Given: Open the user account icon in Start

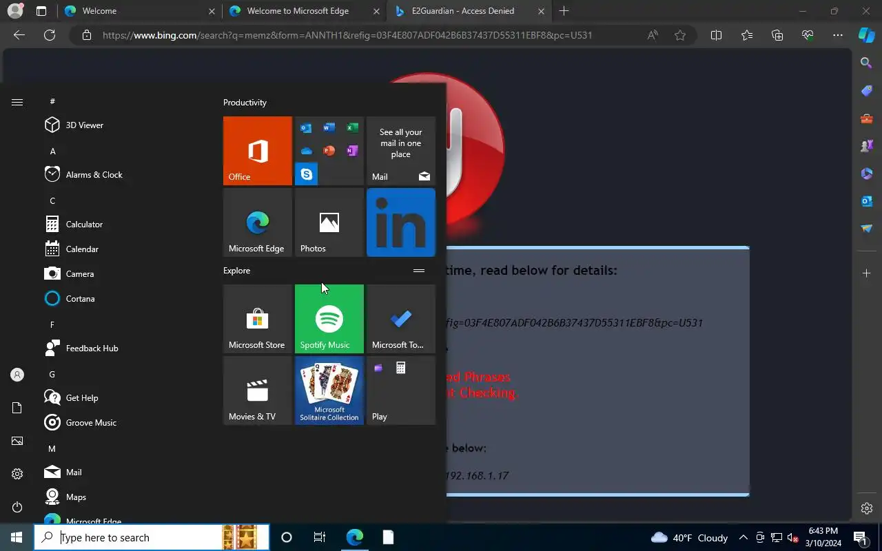Looking at the screenshot, I should (17, 375).
